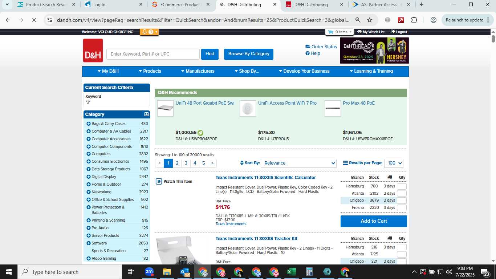Open the Develop Your Business menu

click(304, 71)
